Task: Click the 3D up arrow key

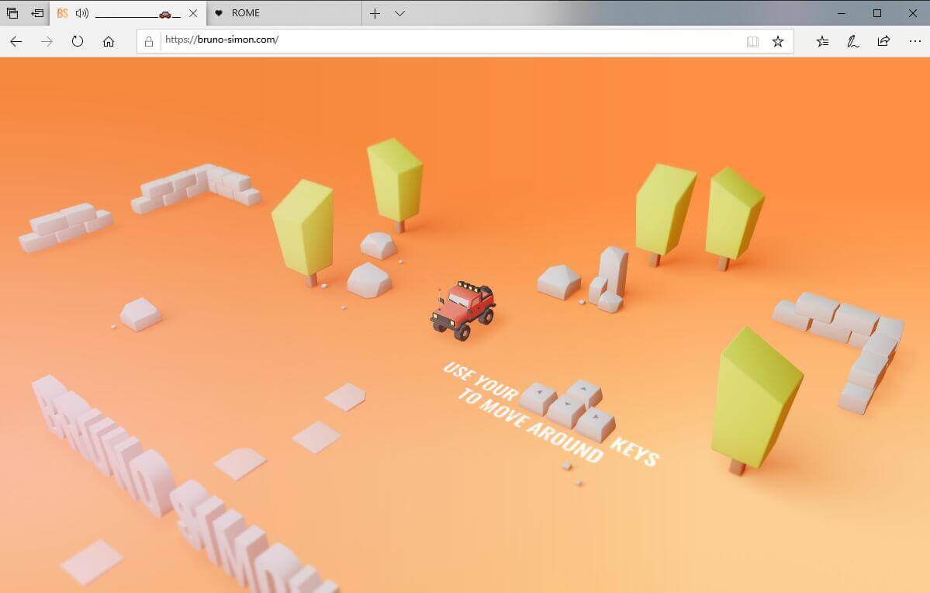Action: (x=583, y=393)
